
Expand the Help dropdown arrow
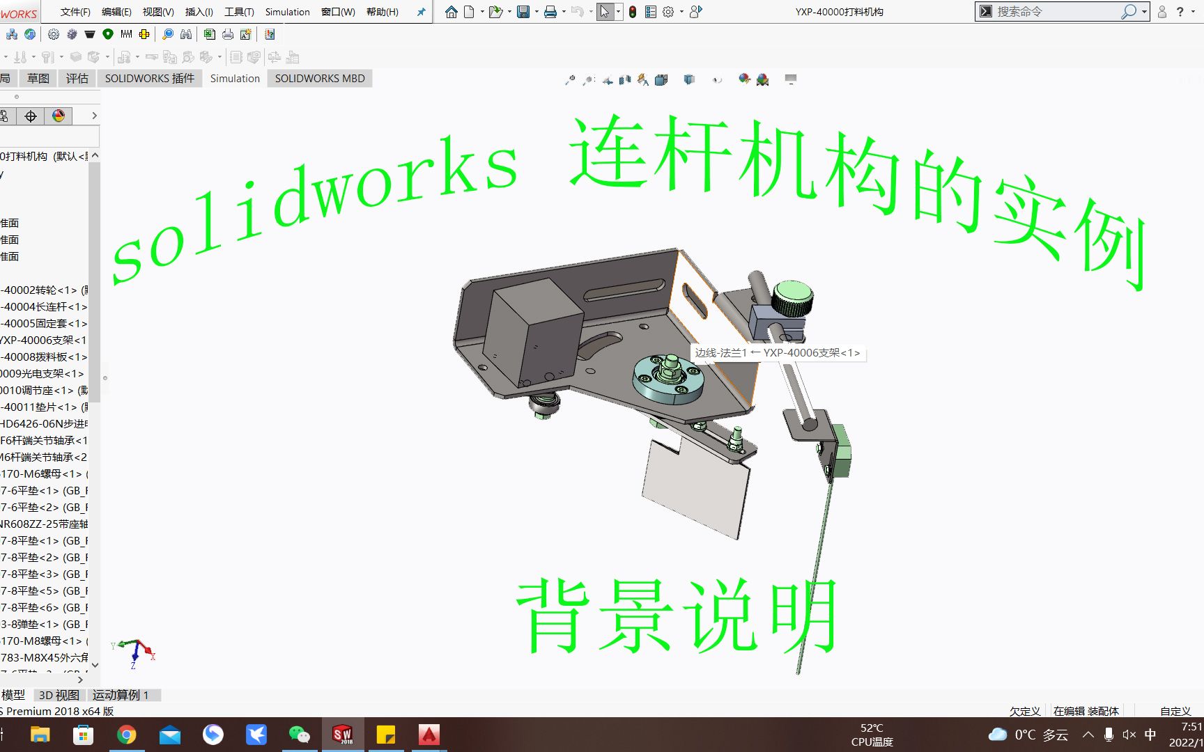click(1193, 12)
